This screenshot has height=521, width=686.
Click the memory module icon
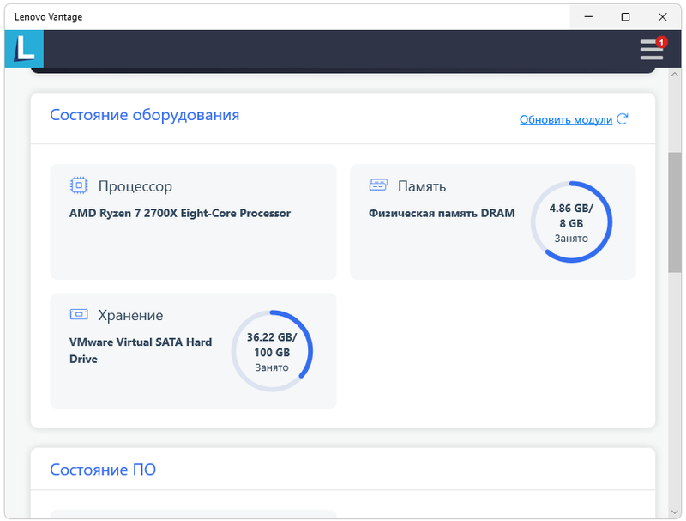pyautogui.click(x=378, y=185)
